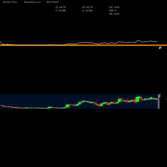Viewport: 167px width, 167px height.
Task: Click the close value 'C: 81.00'
Action: click(x=60, y=11)
